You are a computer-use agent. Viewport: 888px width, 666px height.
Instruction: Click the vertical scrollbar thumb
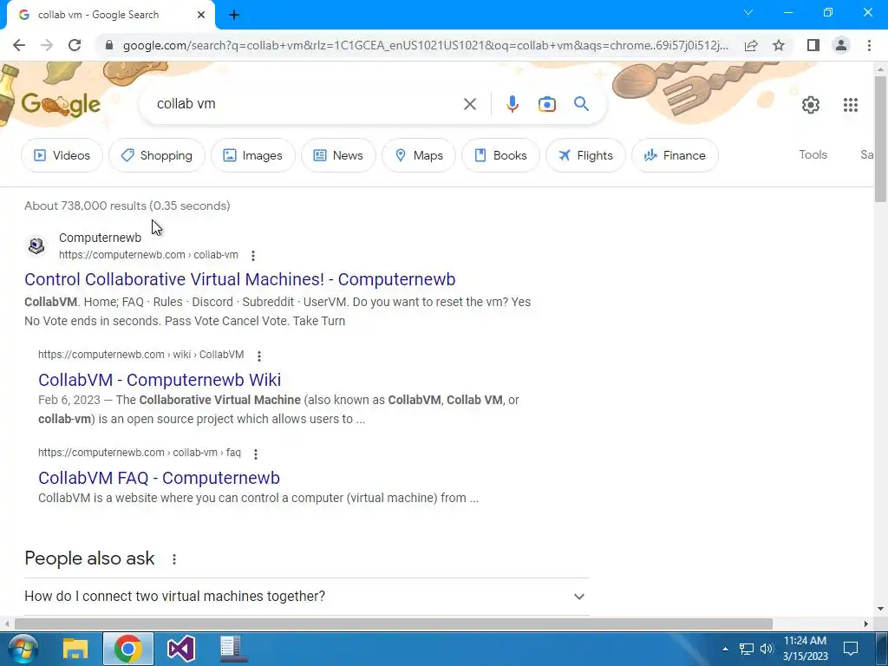click(x=880, y=139)
